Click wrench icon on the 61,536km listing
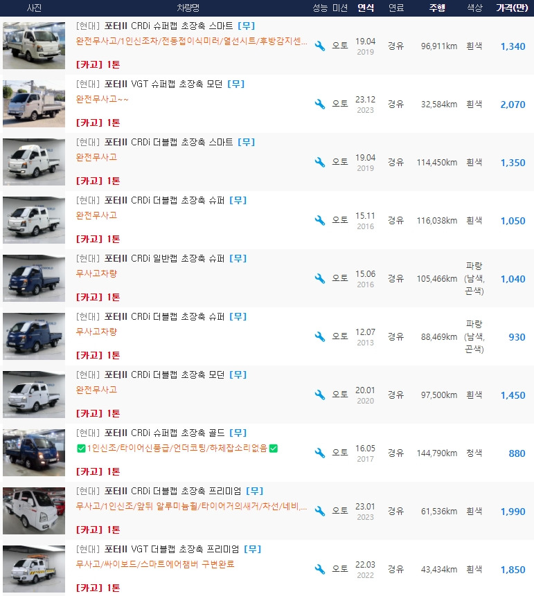The height and width of the screenshot is (596, 534). 319,512
